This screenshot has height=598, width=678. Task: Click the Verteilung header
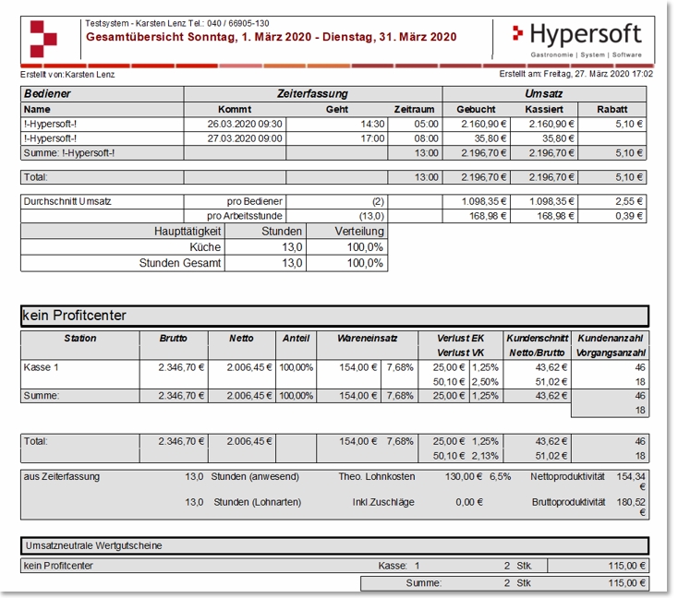pos(359,232)
